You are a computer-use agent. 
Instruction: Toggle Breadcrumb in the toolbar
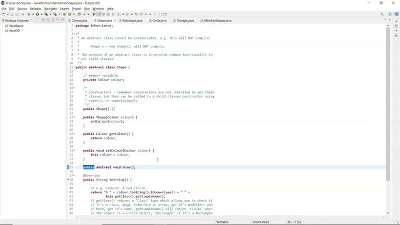94,14
